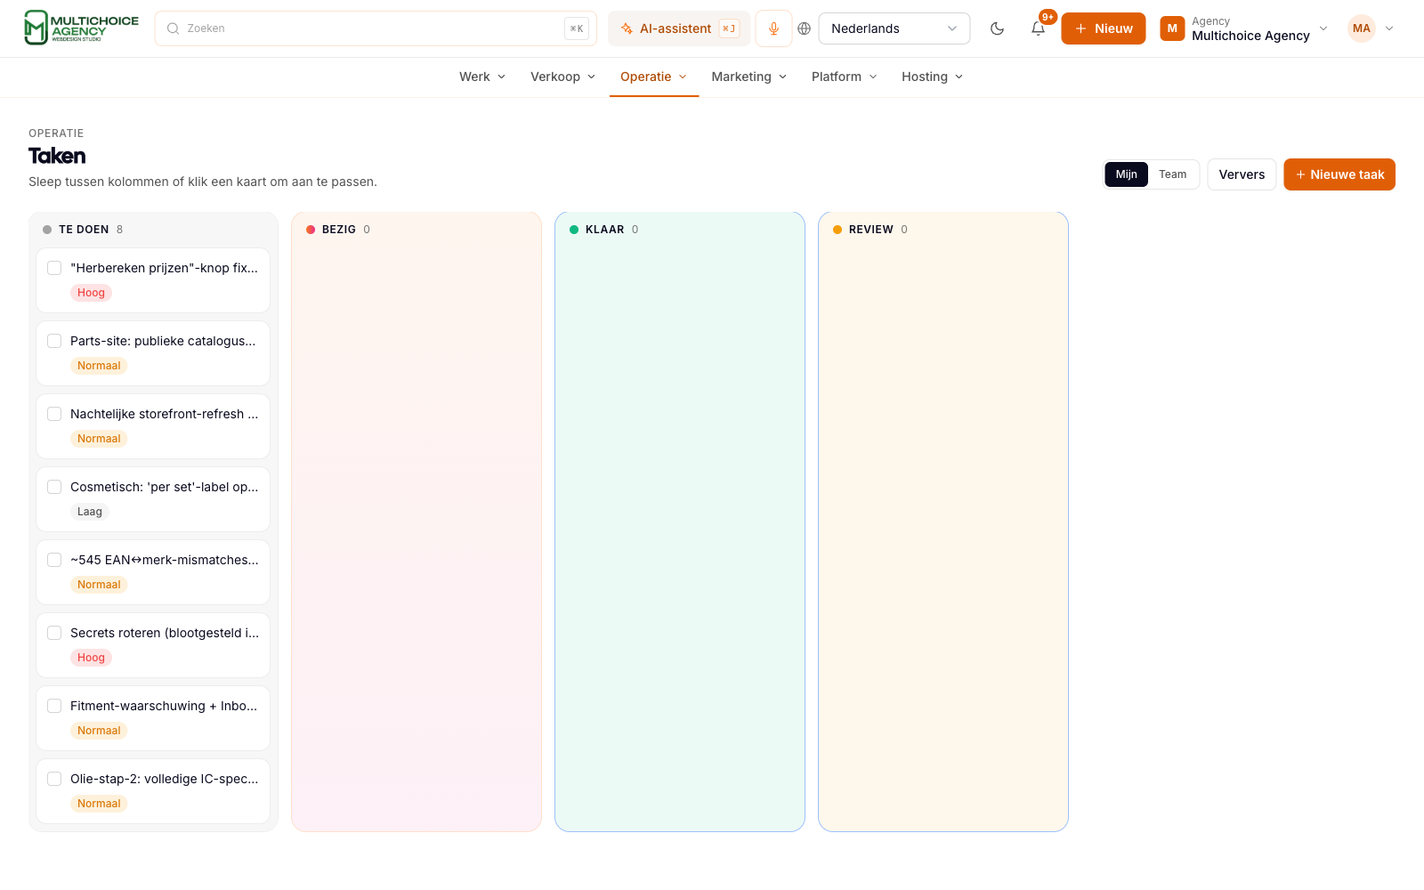Click the Multichoice Agency logo
The image size is (1424, 890).
pos(81,28)
